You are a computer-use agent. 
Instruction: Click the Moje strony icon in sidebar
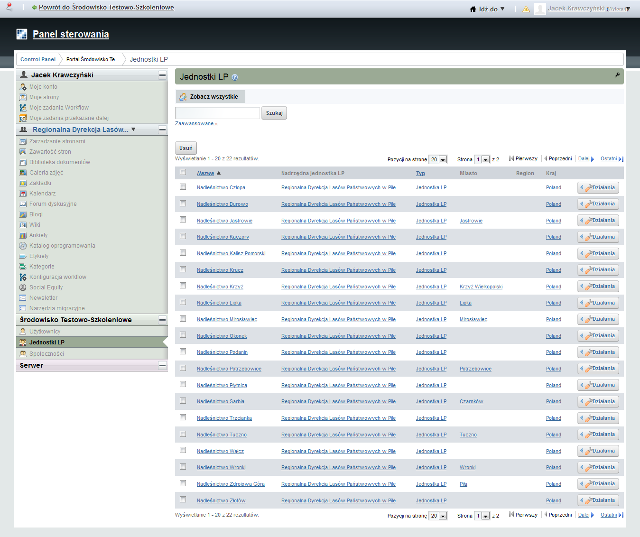[23, 97]
